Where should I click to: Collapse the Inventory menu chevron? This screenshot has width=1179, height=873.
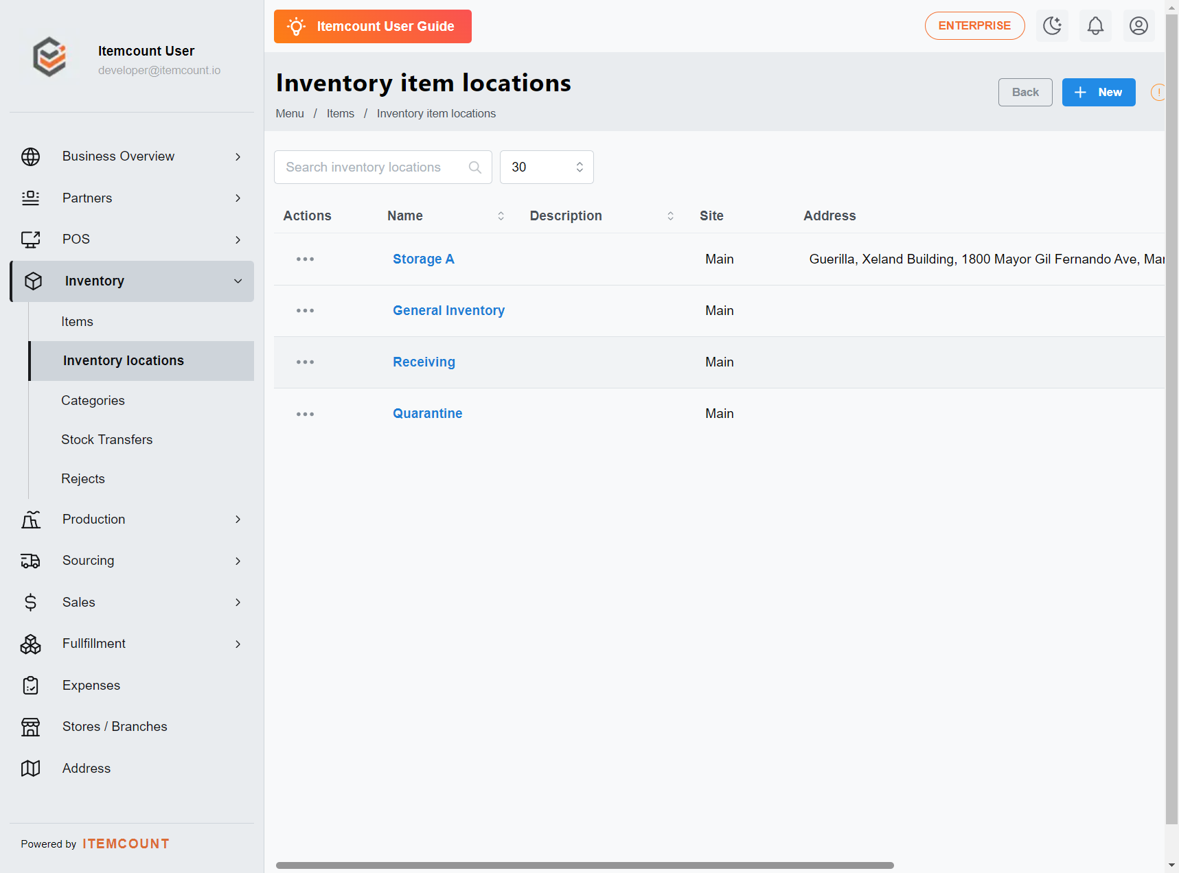click(238, 281)
